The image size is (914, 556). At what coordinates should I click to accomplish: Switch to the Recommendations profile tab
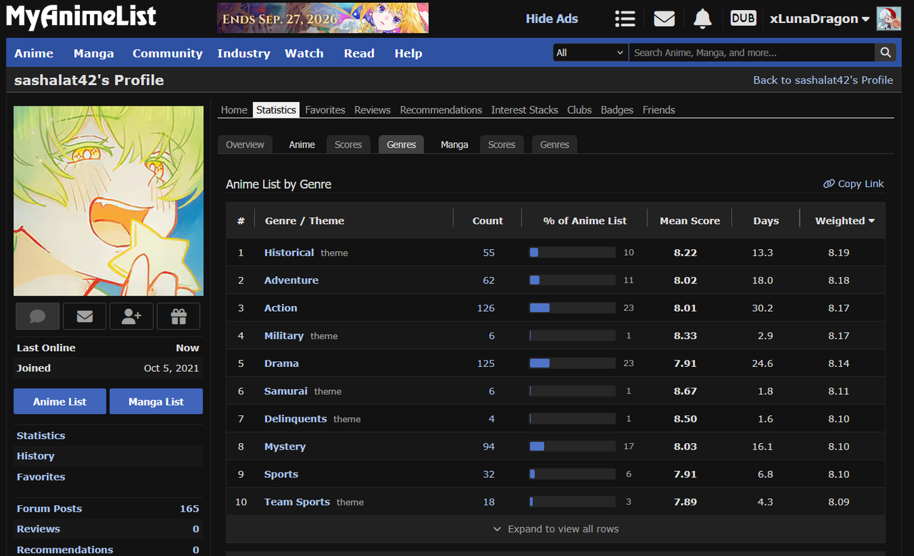point(441,110)
